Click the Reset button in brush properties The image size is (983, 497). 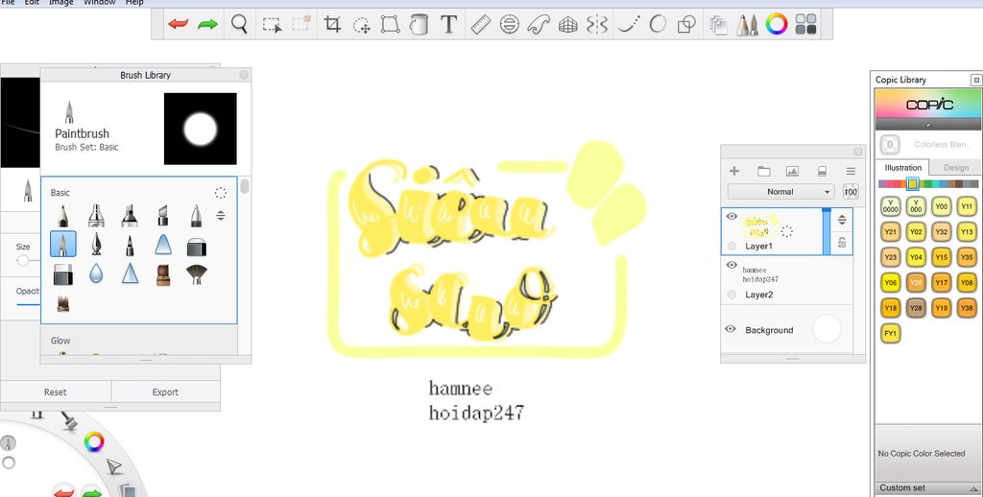[55, 392]
